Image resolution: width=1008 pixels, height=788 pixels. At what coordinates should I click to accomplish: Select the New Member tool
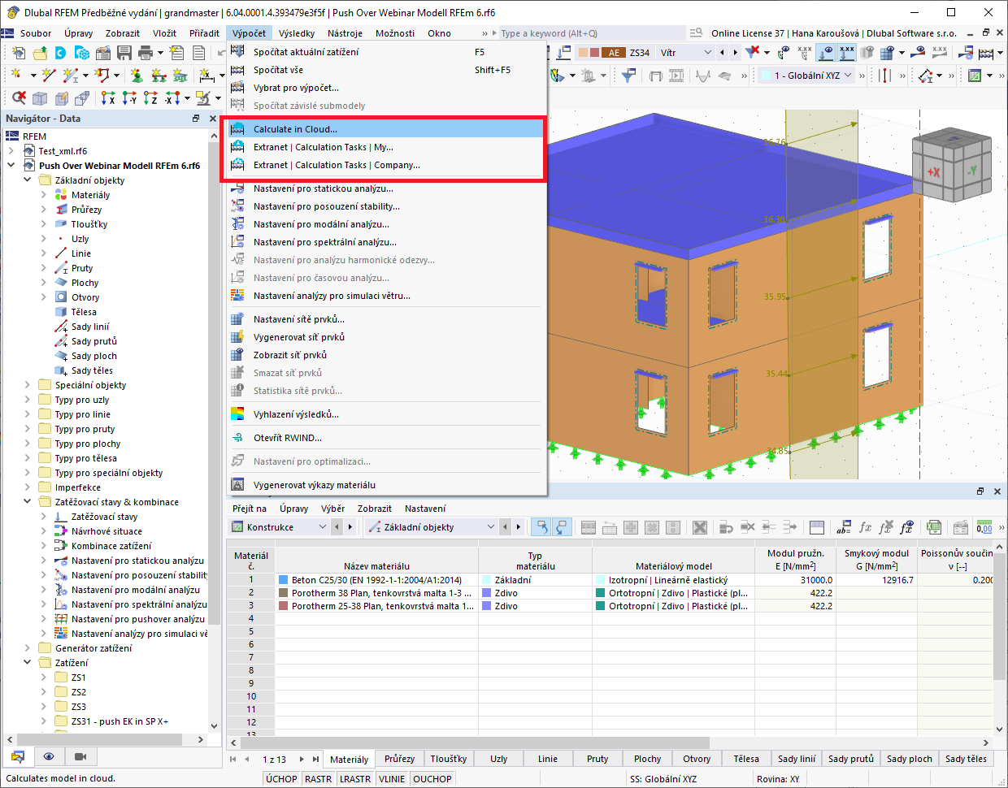[72, 76]
